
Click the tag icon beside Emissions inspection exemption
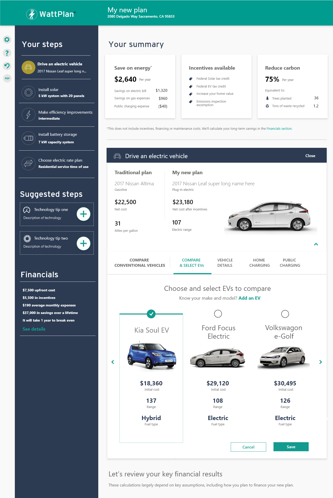(x=191, y=102)
